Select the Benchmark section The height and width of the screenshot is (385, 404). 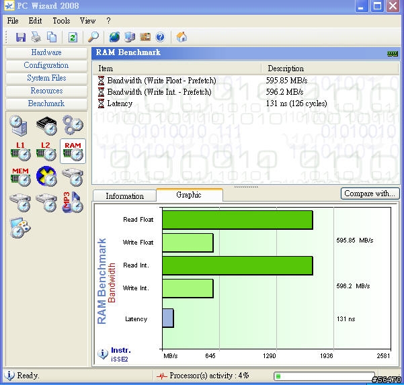click(46, 103)
